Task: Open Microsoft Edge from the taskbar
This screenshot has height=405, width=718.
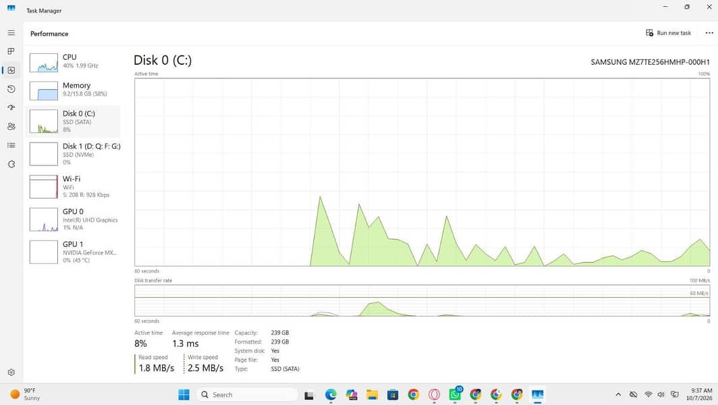Action: pyautogui.click(x=331, y=394)
